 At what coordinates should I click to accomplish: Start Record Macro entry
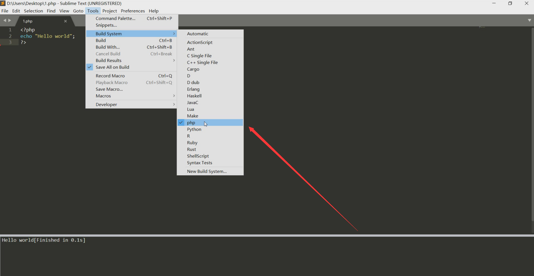pyautogui.click(x=131, y=76)
